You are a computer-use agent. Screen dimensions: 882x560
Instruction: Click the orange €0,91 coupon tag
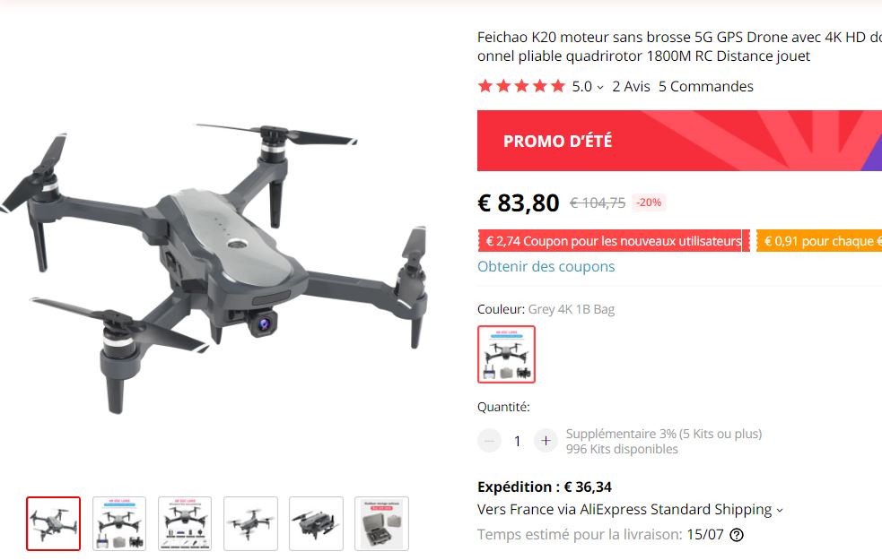[x=819, y=241]
